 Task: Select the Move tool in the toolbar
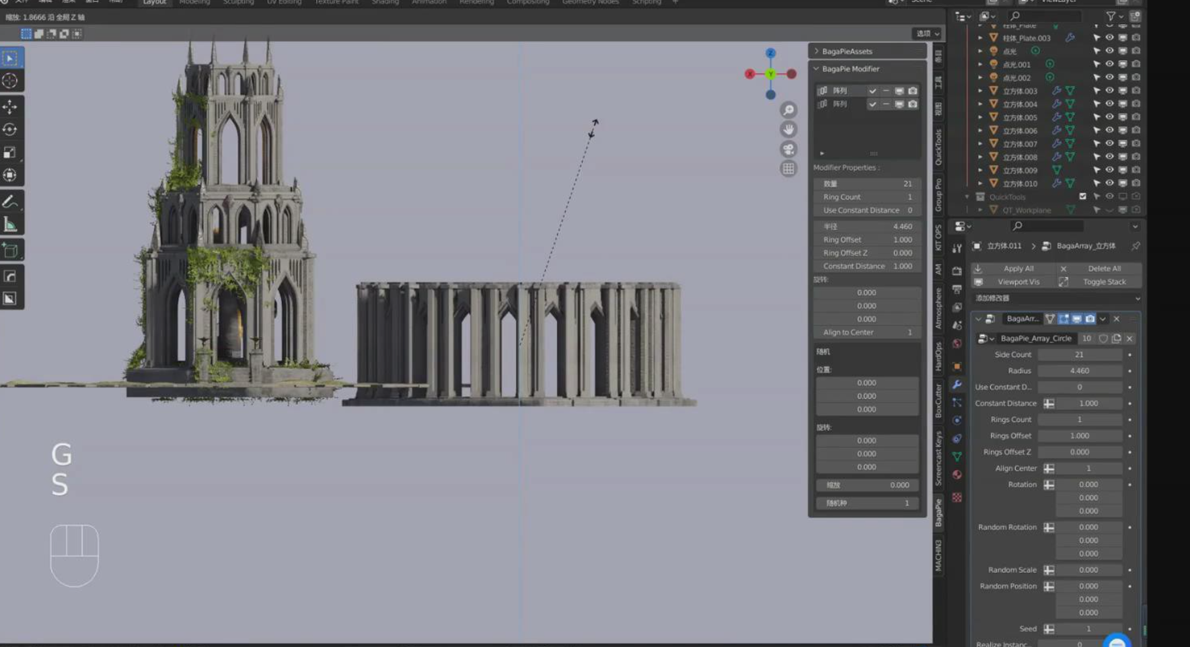click(10, 107)
